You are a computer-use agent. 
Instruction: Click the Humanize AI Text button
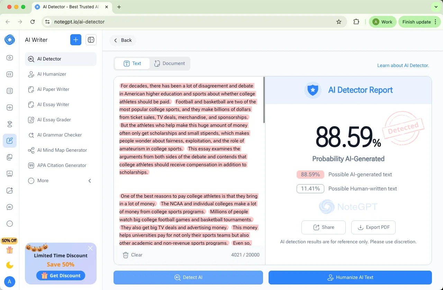(350, 277)
